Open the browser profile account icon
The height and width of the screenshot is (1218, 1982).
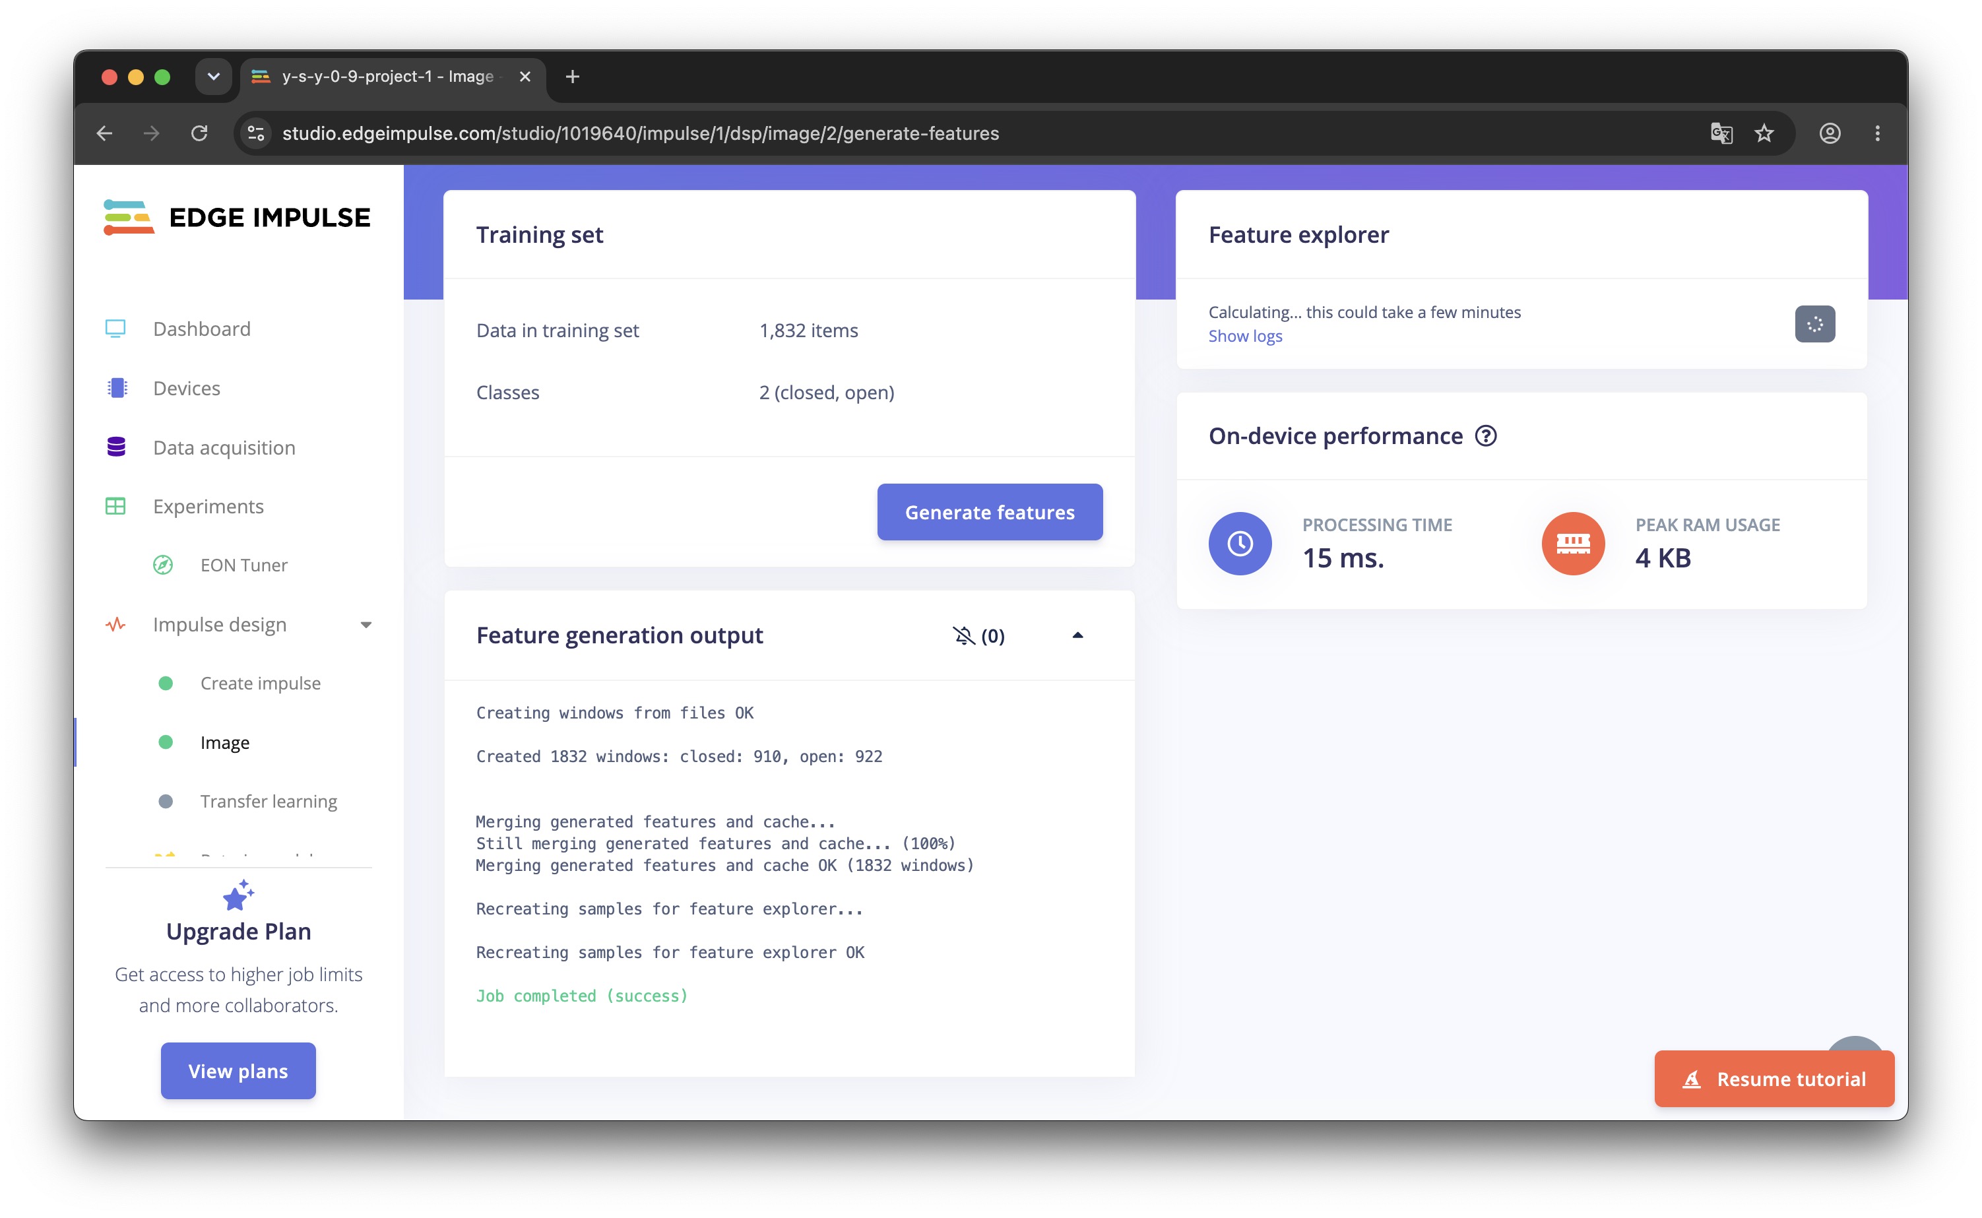1830,133
